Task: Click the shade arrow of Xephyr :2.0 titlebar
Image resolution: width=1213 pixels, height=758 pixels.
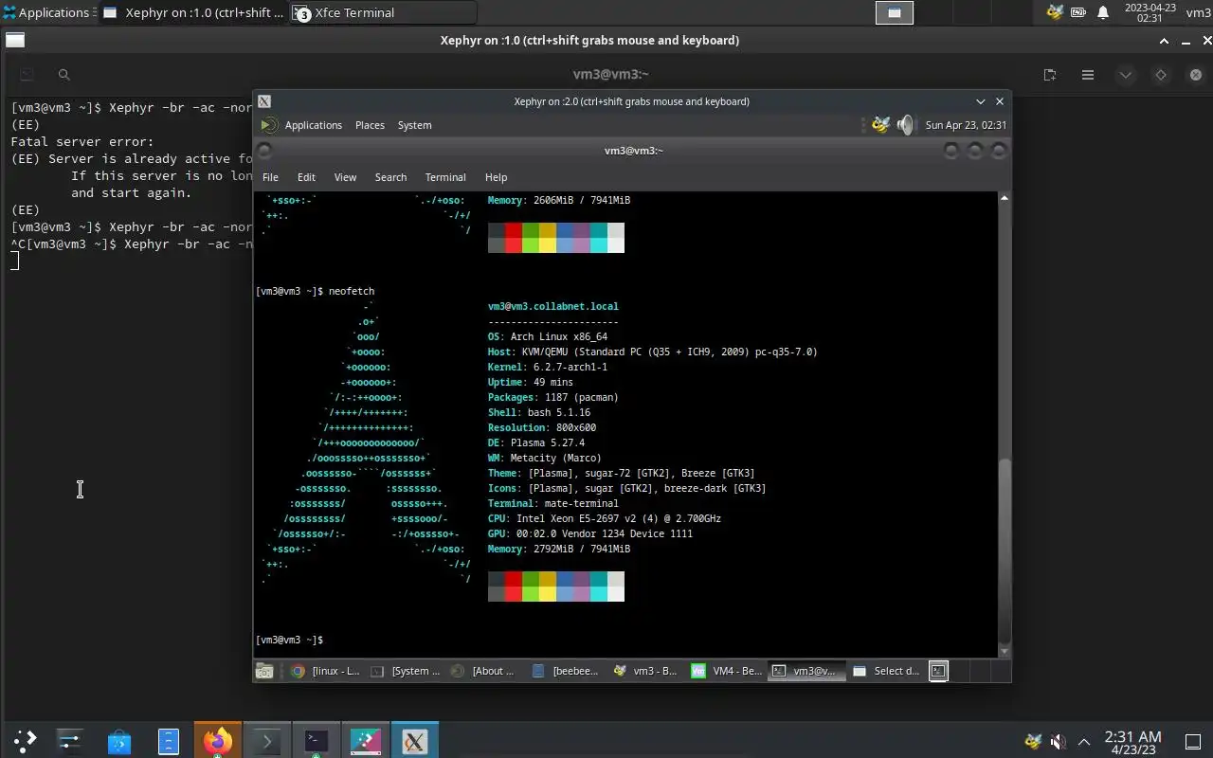Action: coord(981,101)
